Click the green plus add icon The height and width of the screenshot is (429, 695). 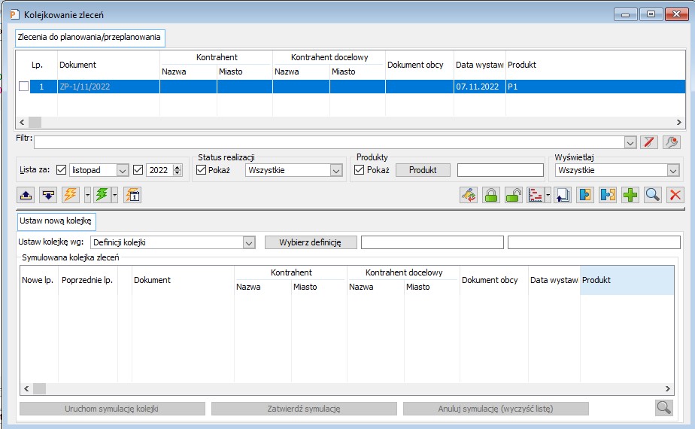[630, 195]
